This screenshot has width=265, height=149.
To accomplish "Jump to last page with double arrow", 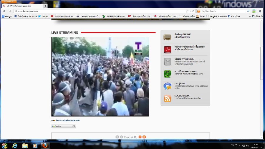I will click(x=144, y=137).
